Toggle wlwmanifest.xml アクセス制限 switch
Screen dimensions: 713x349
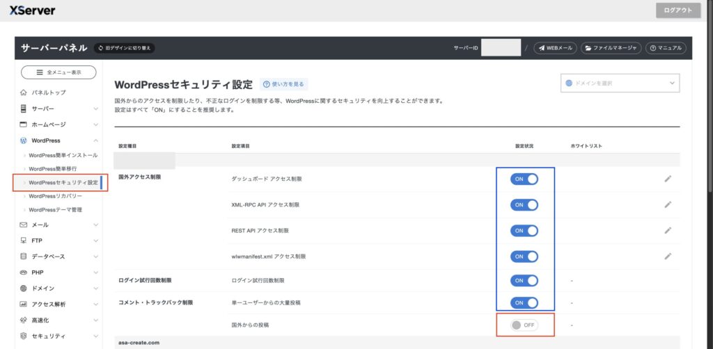524,257
